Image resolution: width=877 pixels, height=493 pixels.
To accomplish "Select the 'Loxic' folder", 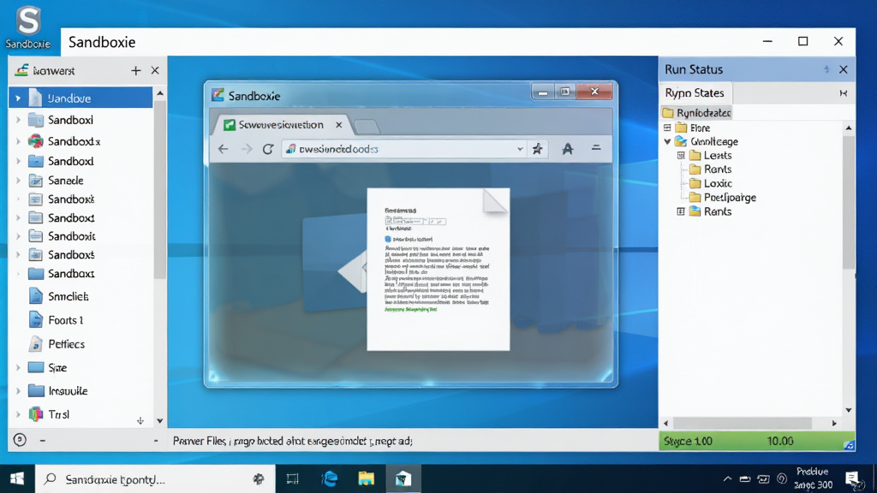I will (x=711, y=183).
